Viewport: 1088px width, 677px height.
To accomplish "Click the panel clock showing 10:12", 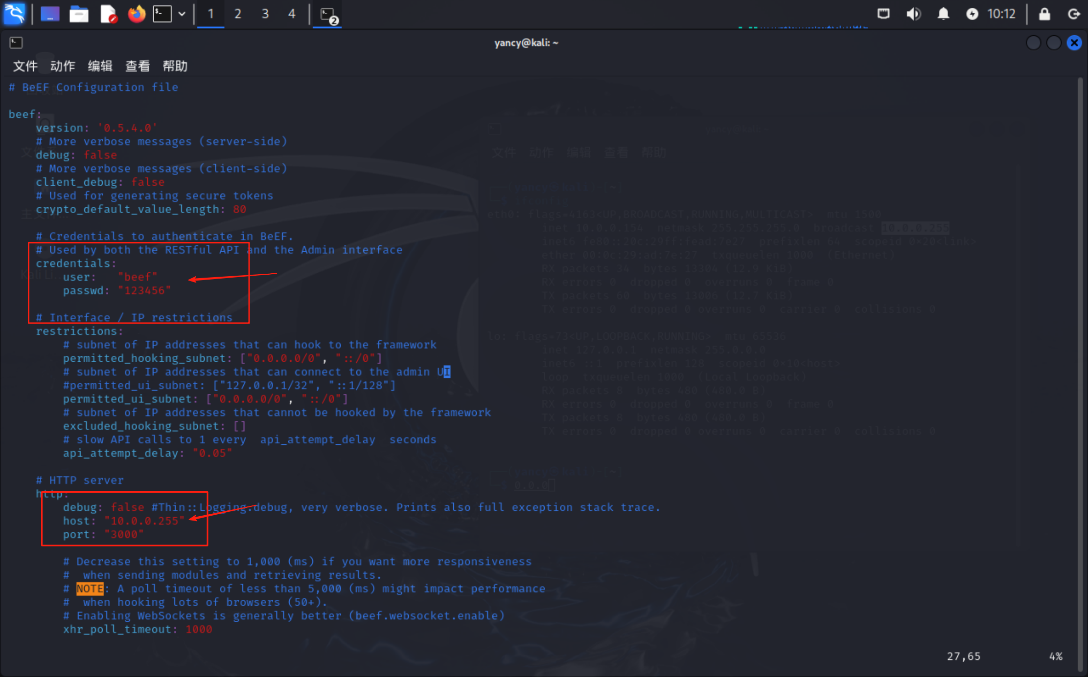I will click(1001, 14).
